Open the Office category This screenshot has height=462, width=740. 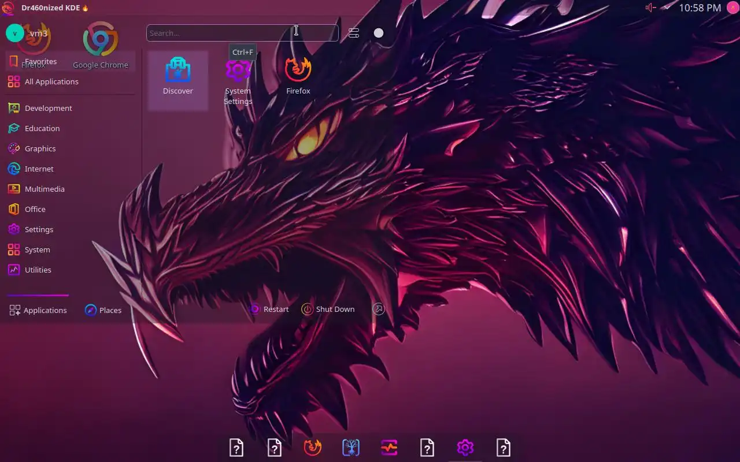71,209
